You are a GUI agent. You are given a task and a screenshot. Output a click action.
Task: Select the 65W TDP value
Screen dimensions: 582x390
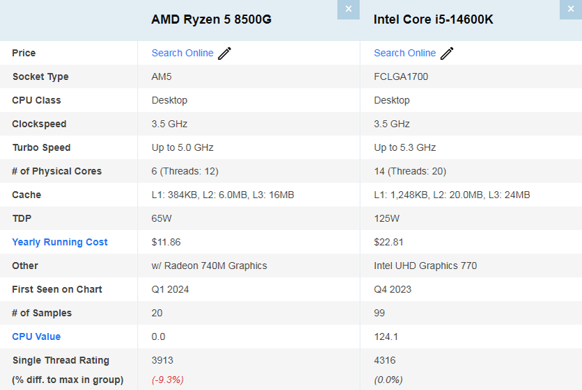[x=162, y=218]
